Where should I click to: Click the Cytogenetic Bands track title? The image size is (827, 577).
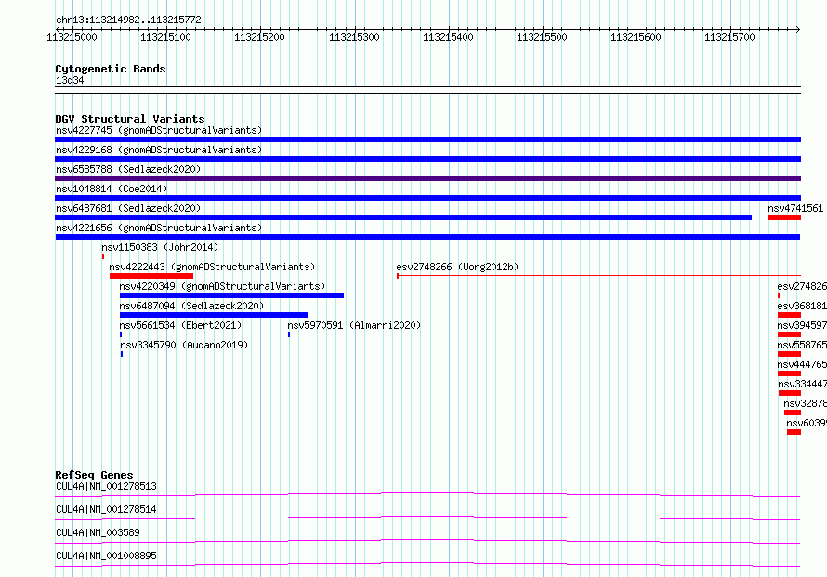click(x=111, y=69)
